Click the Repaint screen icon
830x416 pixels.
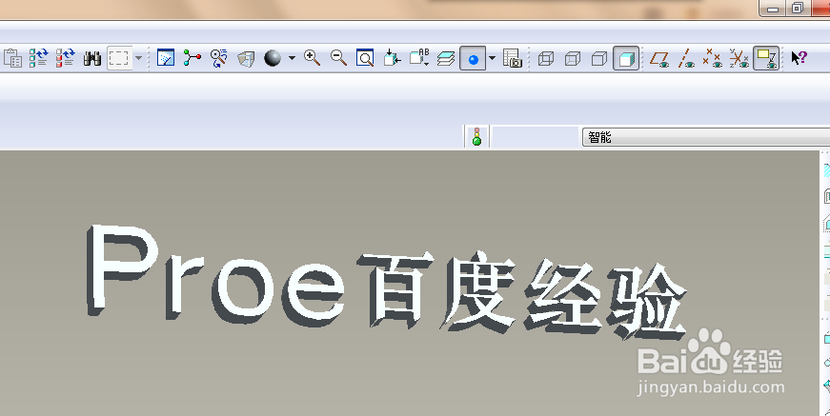tap(166, 58)
